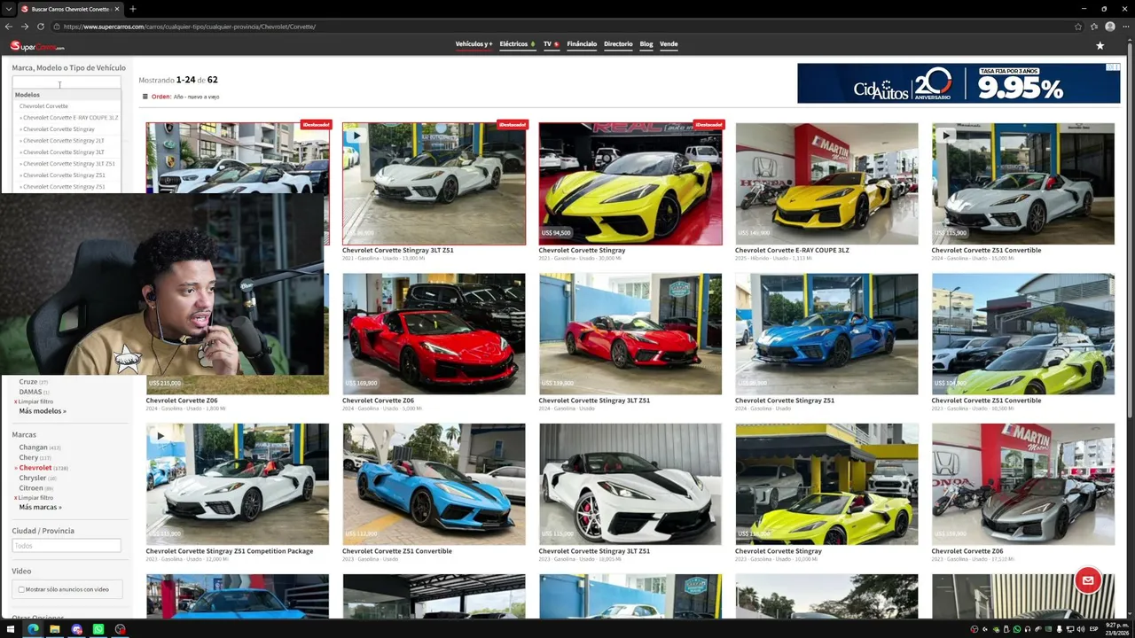Select Chevrolet Corvette E-RAY COUPE 3LZ suggestion
This screenshot has height=638, width=1135.
[70, 118]
